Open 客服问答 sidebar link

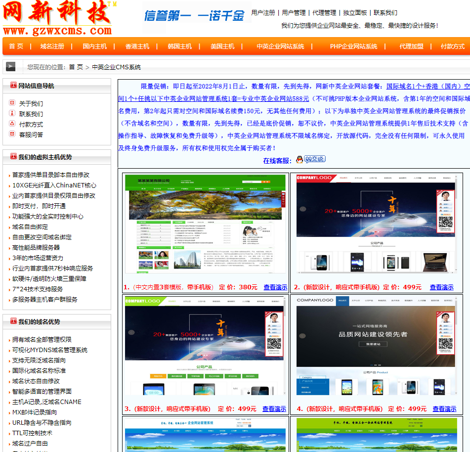(x=31, y=135)
